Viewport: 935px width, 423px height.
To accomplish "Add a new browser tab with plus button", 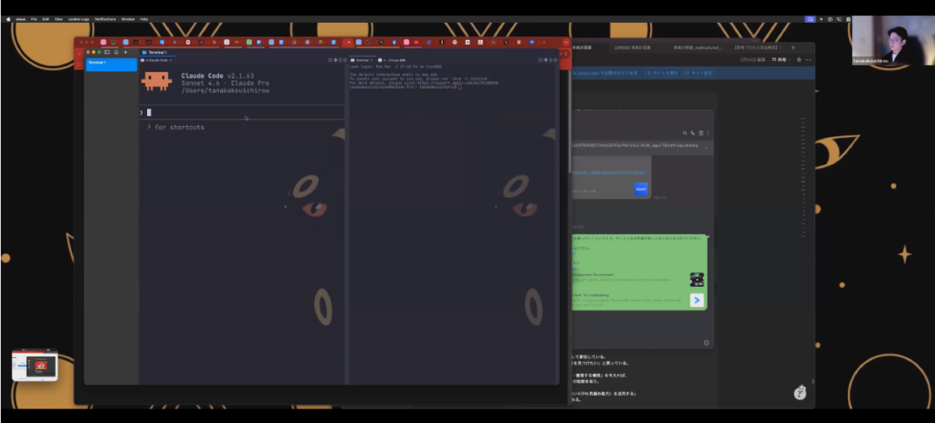I will coord(793,47).
